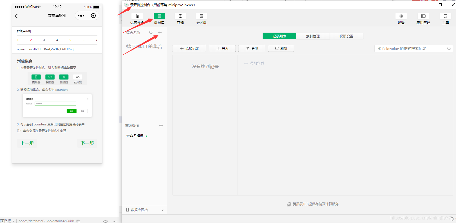Screen dimensions: 456x223
Task: Select step 4 in database guide
Action: click(x=57, y=40)
